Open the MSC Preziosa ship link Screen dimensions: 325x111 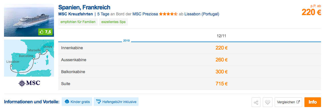(145, 14)
